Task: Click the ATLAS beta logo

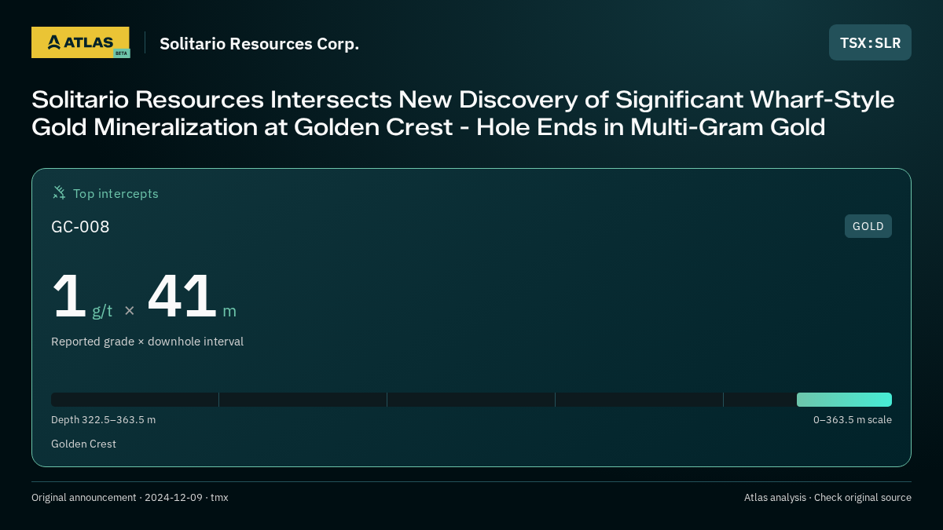Action: click(80, 42)
